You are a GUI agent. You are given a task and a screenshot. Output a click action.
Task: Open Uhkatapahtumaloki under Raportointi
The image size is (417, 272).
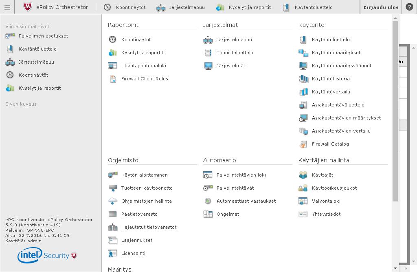144,66
